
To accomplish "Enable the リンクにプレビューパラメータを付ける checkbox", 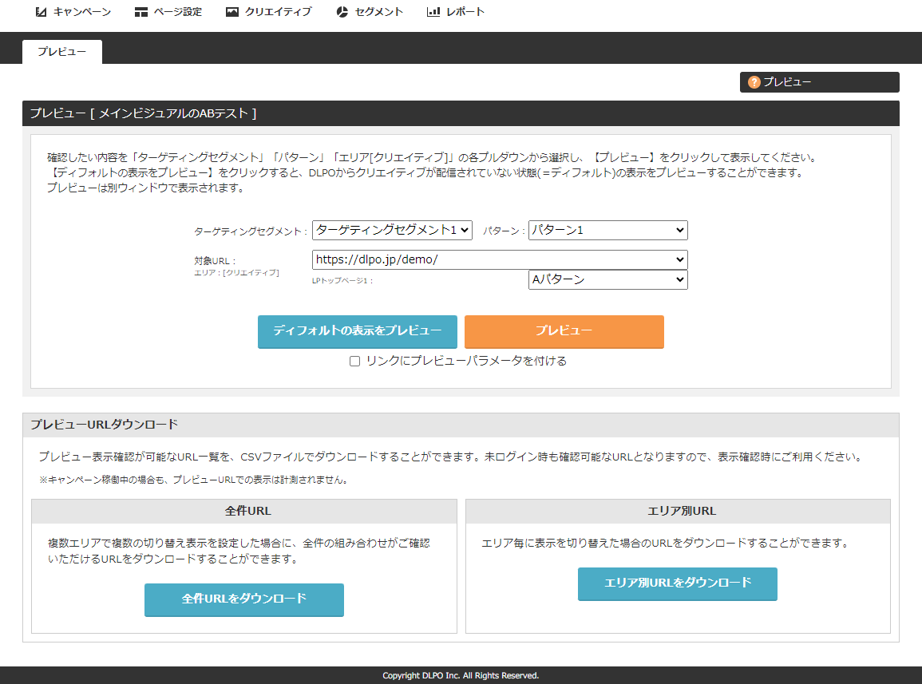I will coord(355,362).
